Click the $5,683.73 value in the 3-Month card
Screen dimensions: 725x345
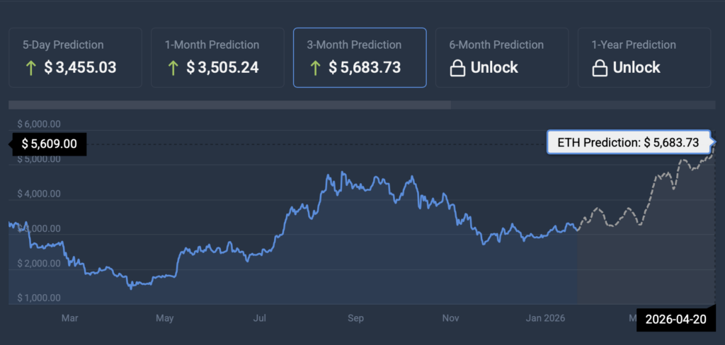(365, 68)
